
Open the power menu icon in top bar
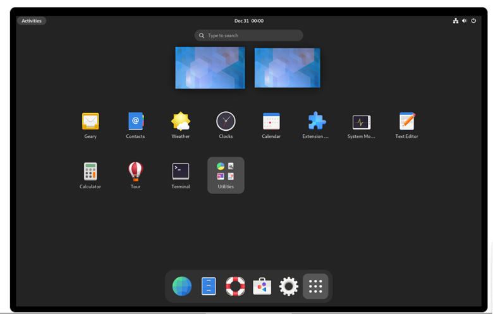[473, 21]
